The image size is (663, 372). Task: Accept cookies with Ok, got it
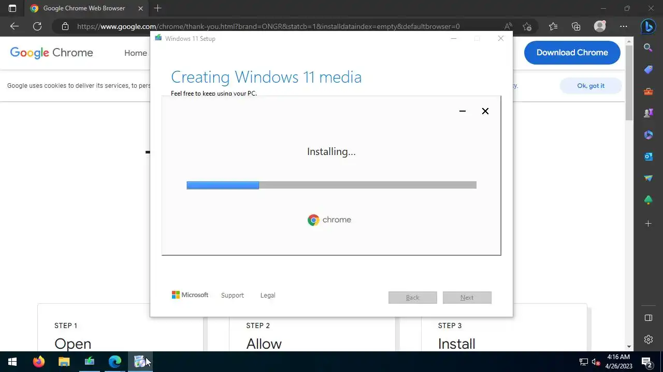[590, 86]
